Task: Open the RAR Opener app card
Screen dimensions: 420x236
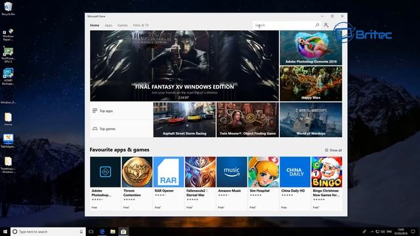Action: pyautogui.click(x=169, y=184)
